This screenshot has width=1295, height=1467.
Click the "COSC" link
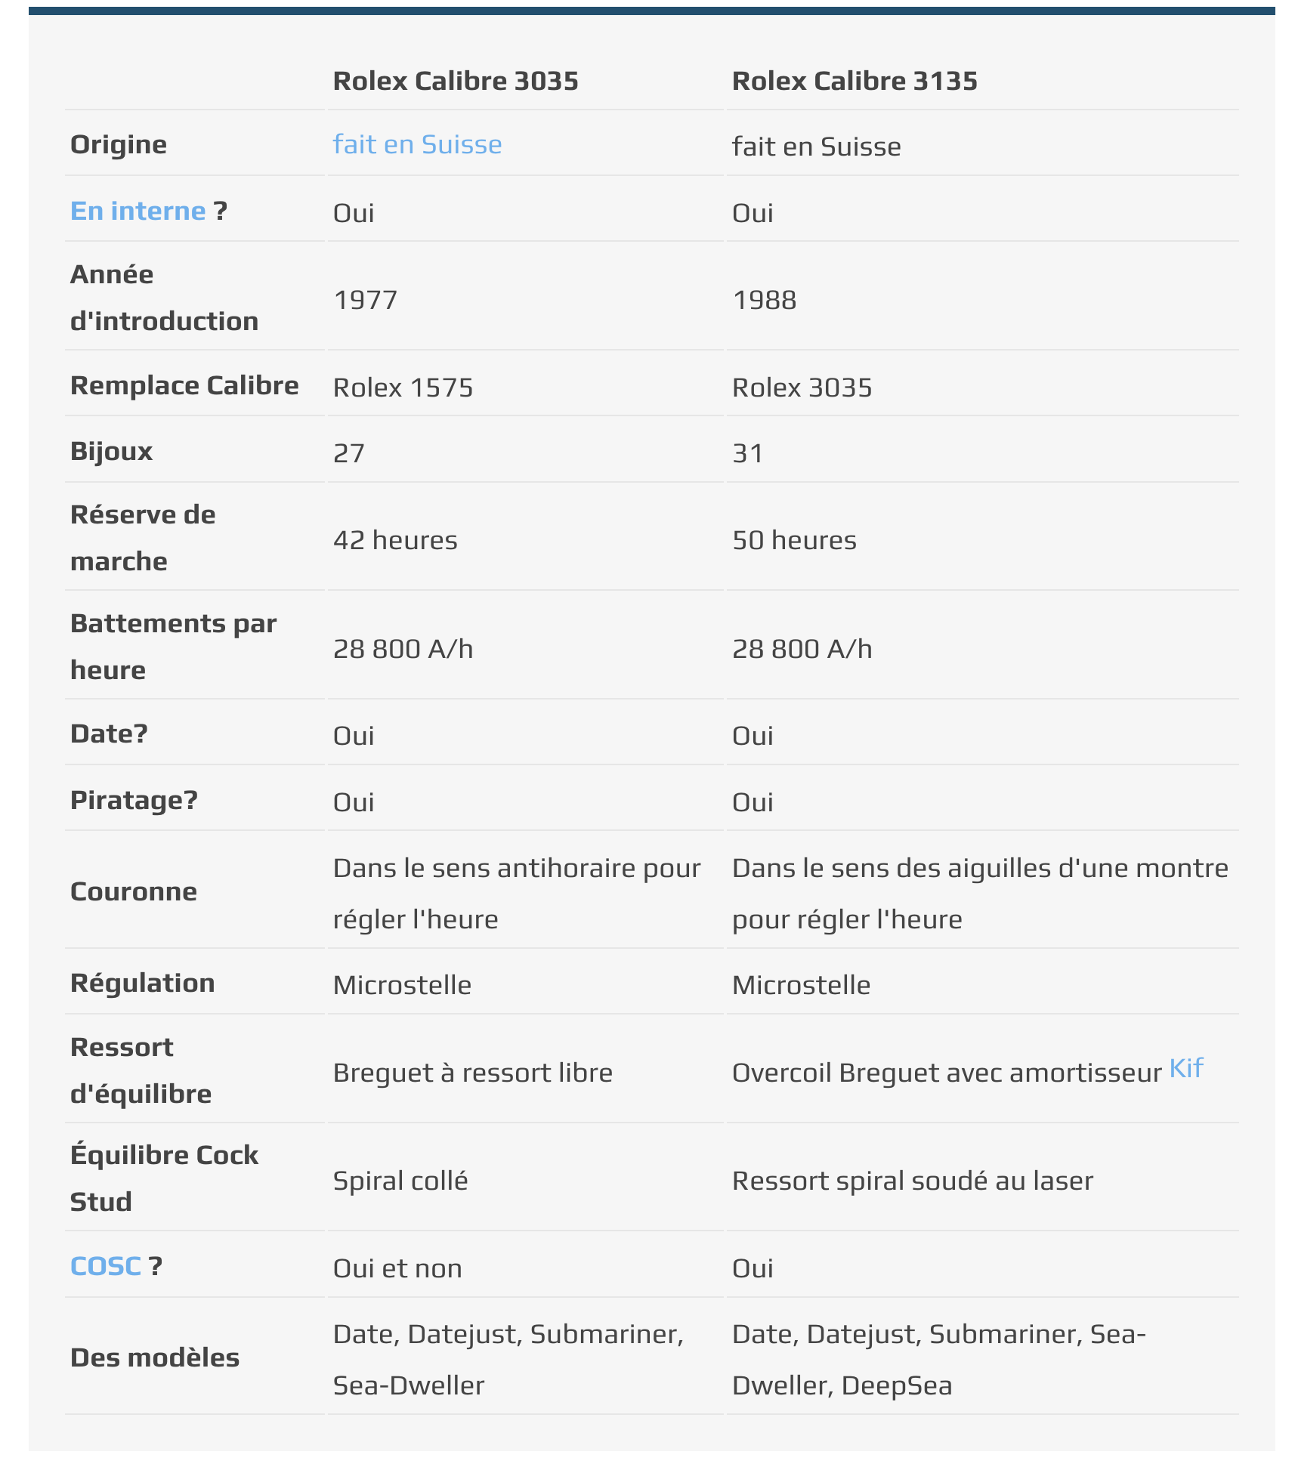(x=105, y=1266)
